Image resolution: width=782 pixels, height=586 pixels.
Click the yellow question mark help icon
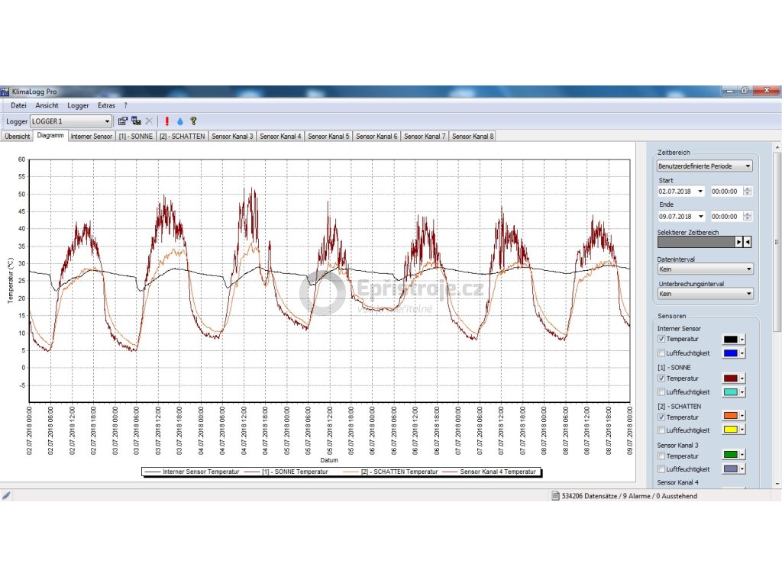193,121
